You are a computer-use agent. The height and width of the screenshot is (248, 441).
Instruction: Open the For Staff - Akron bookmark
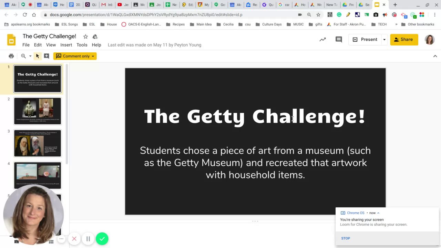coord(346,24)
